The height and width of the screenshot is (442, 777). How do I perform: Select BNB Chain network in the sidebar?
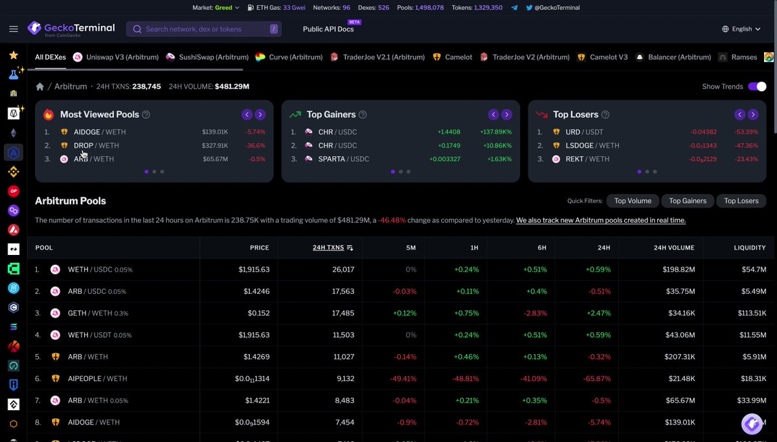pos(14,172)
